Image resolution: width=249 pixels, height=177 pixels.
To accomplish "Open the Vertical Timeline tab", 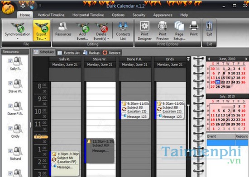I will click(x=51, y=15).
